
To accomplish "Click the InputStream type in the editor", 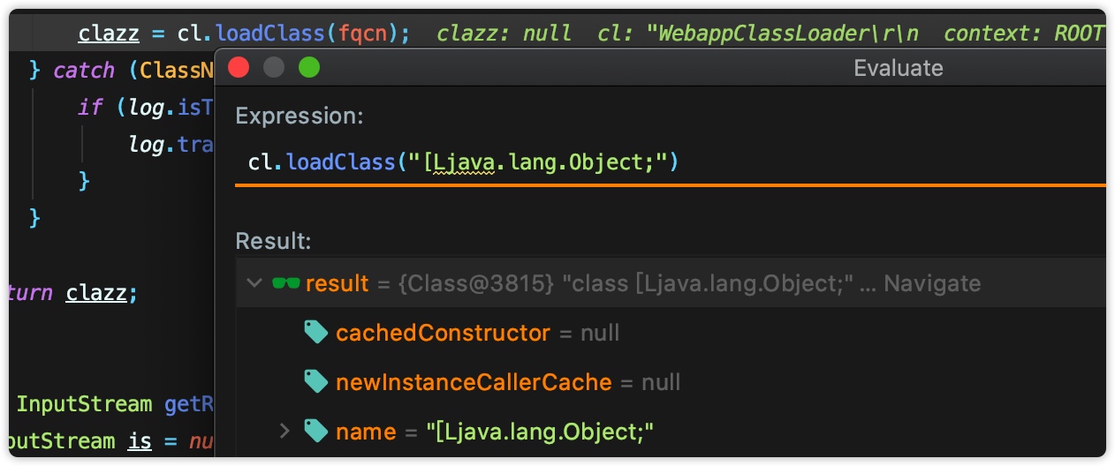I will tap(85, 404).
